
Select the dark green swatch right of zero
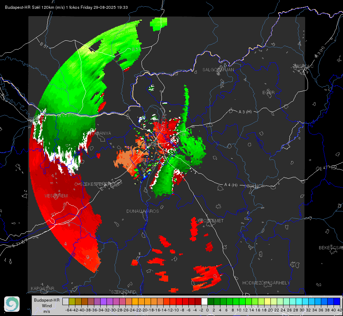click(x=211, y=302)
